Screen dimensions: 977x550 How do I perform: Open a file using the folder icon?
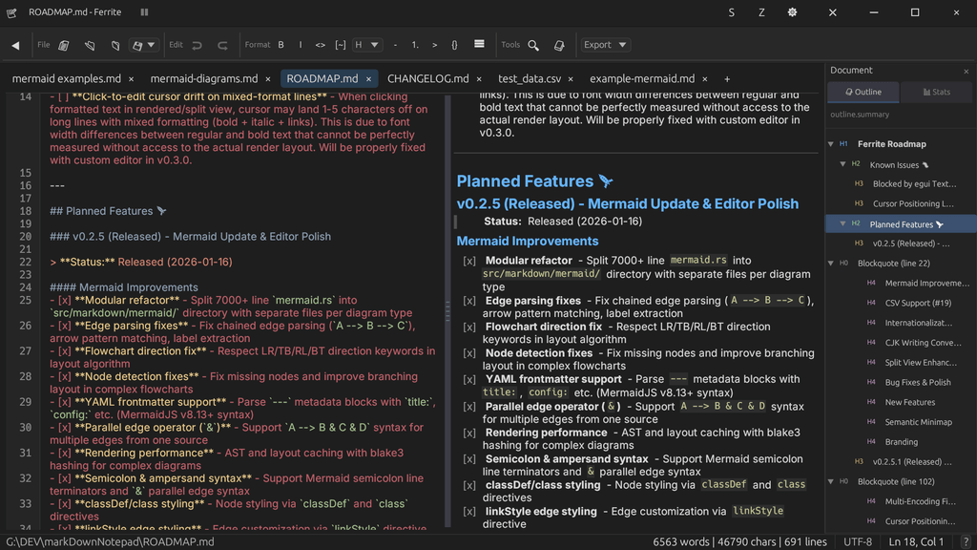(x=90, y=45)
